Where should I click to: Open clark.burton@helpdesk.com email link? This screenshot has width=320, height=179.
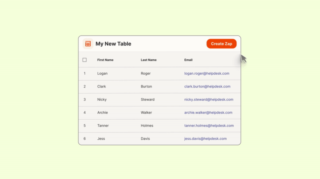[207, 87]
